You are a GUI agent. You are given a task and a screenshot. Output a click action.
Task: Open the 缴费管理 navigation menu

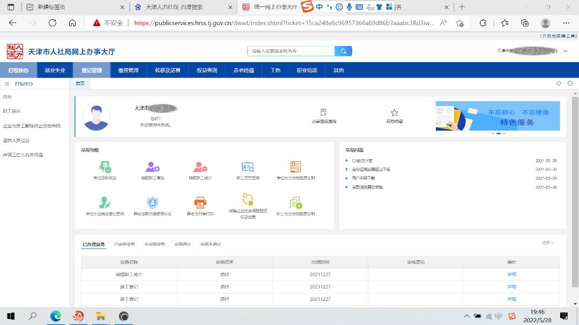(128, 70)
